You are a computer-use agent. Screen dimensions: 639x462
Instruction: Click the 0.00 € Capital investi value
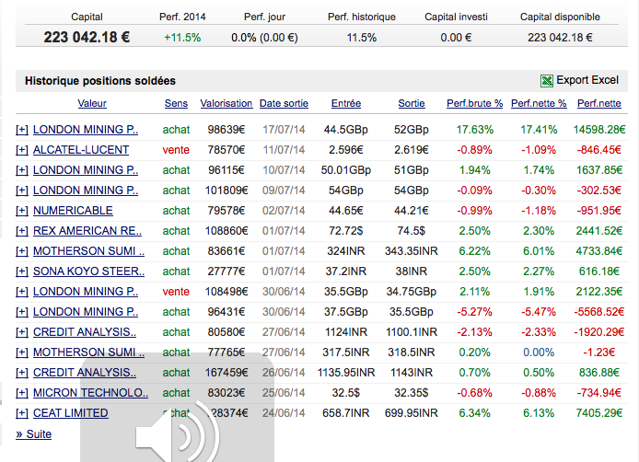point(456,38)
